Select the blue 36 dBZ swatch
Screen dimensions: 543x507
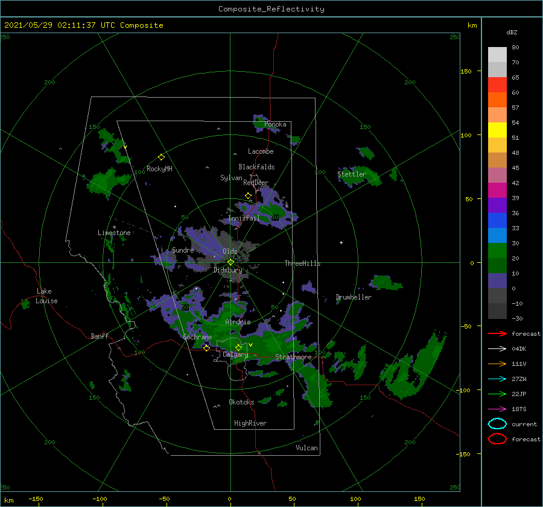[497, 220]
